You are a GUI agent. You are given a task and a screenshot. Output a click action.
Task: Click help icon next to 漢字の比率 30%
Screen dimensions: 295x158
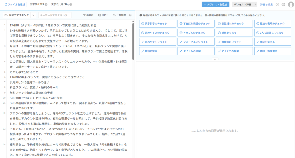71,5
